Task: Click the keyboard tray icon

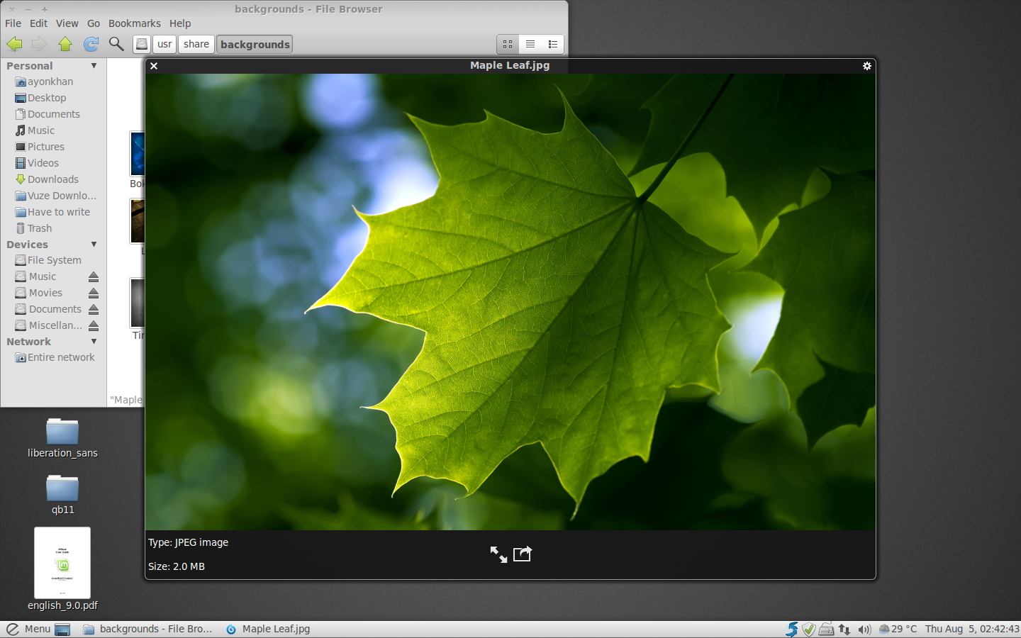Action: (x=826, y=629)
